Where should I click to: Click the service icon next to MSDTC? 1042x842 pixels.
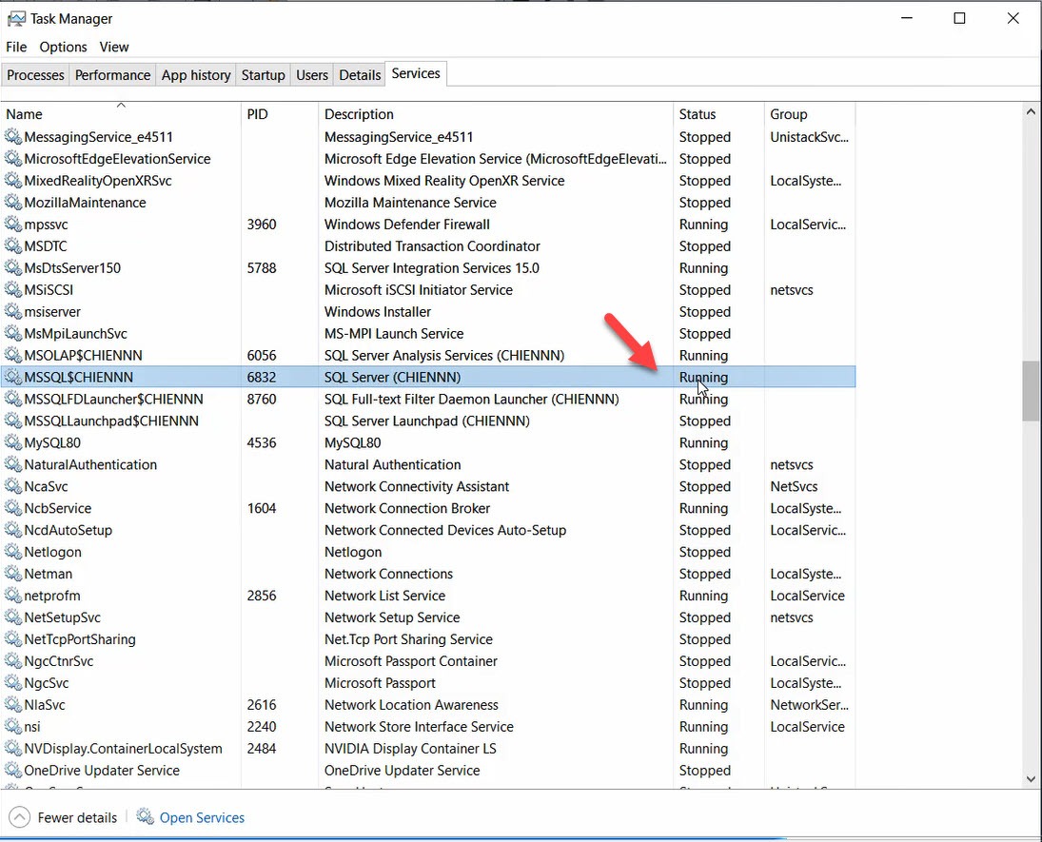tap(13, 245)
